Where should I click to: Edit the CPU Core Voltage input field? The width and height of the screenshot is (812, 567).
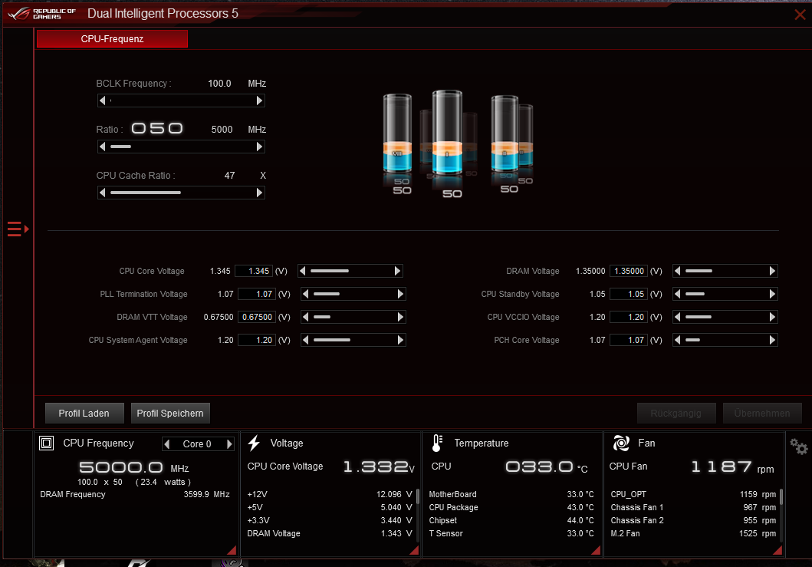pos(254,271)
